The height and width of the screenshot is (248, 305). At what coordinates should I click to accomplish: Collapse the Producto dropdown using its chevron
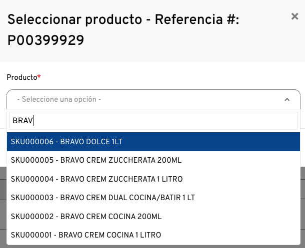[287, 100]
